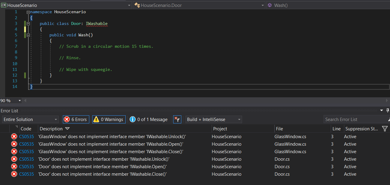Click the Error List panel dropdown arrow
This screenshot has width=390, height=185.
[382, 111]
